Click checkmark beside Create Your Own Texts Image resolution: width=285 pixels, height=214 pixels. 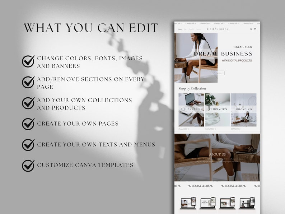pyautogui.click(x=28, y=145)
